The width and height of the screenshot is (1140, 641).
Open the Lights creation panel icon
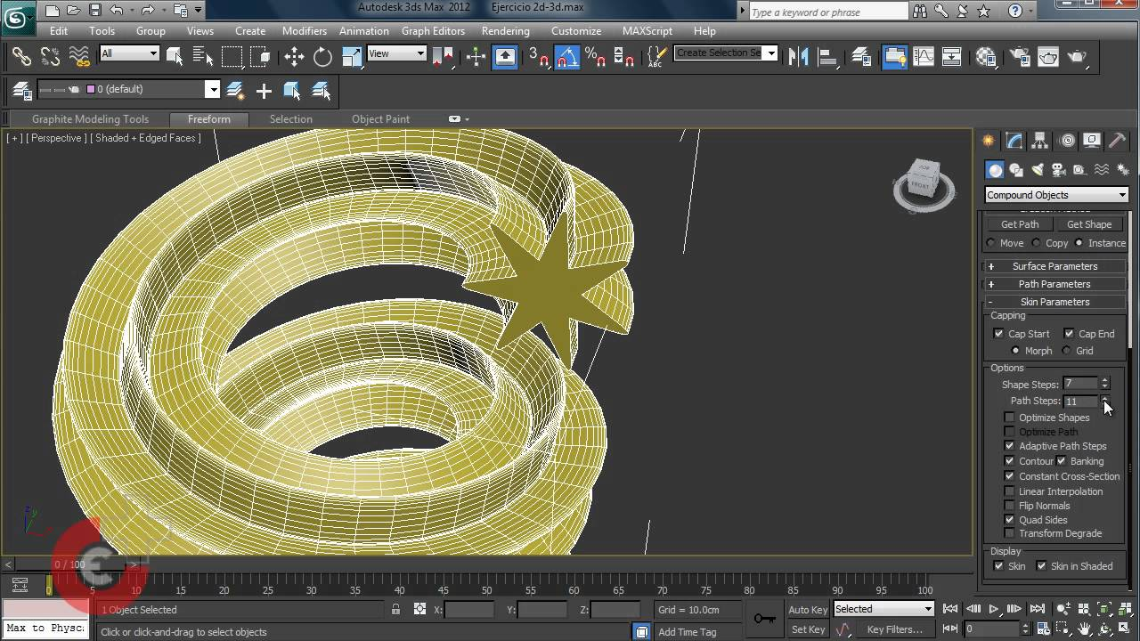pyautogui.click(x=1038, y=169)
